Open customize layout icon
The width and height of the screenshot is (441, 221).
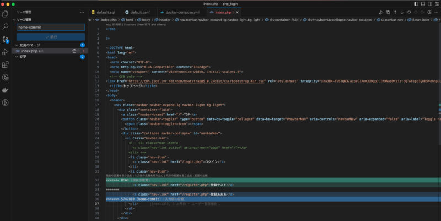point(437,4)
